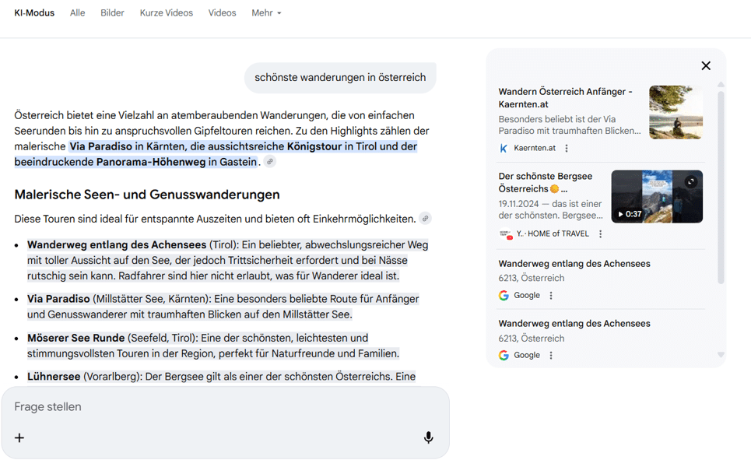
Task: Switch to the Bilder tab
Action: coord(112,12)
